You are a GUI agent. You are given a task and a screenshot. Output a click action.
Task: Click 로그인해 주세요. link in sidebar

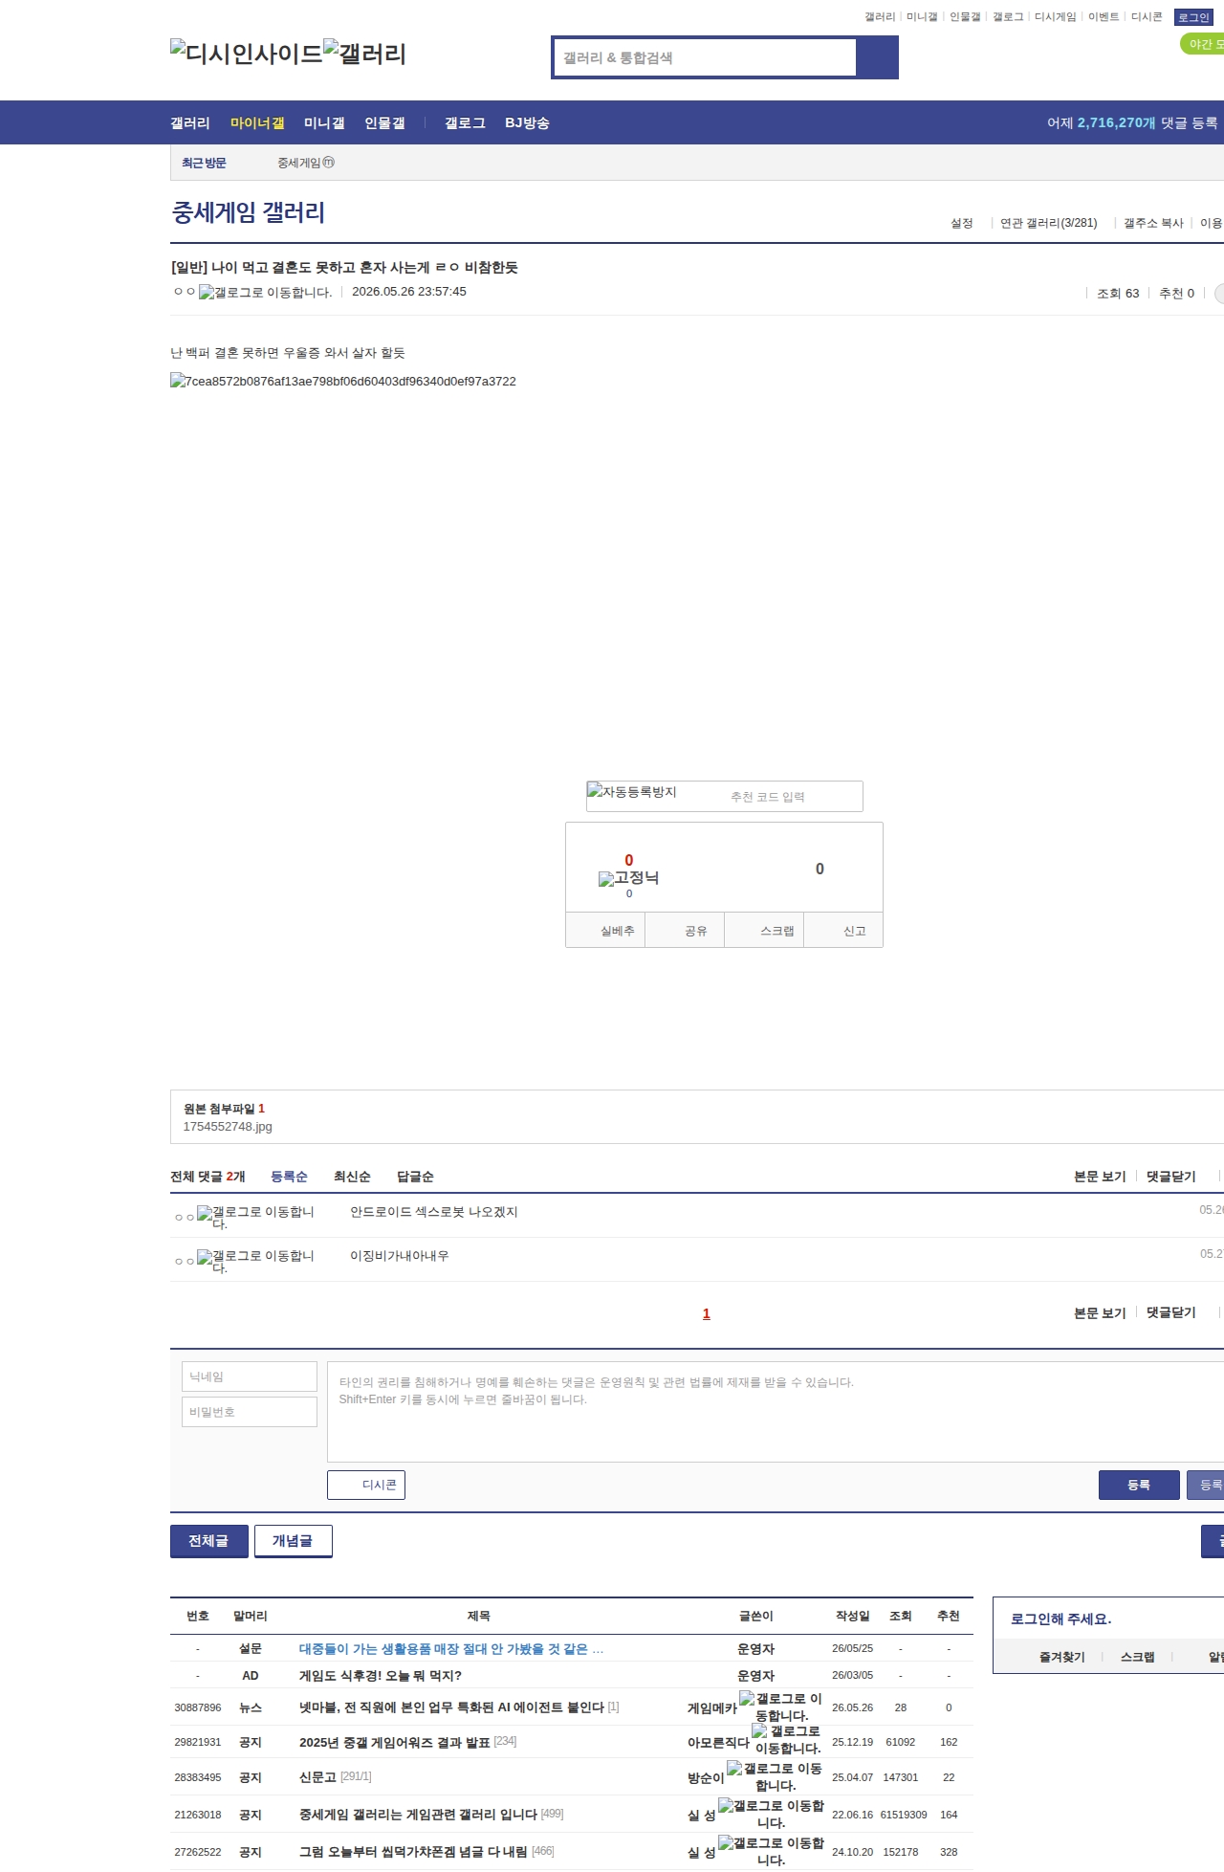point(1060,1619)
